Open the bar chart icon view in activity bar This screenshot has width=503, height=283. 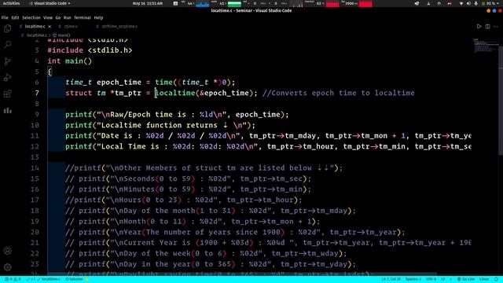click(x=7, y=111)
